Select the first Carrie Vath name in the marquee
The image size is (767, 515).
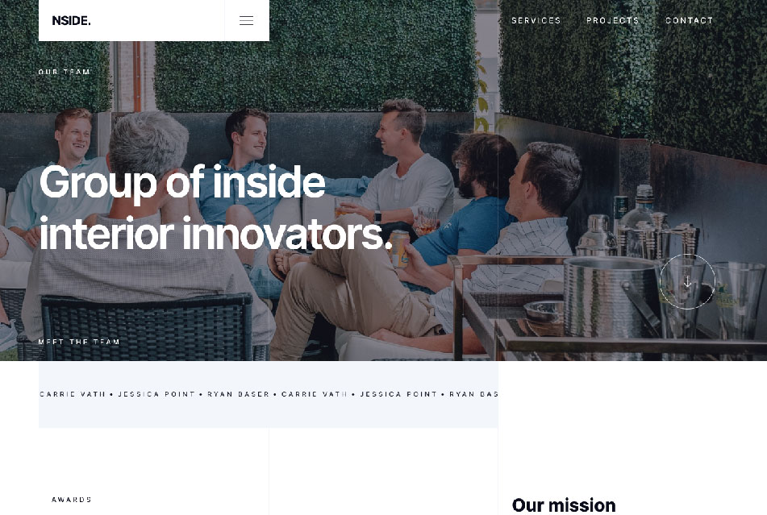[x=73, y=394]
